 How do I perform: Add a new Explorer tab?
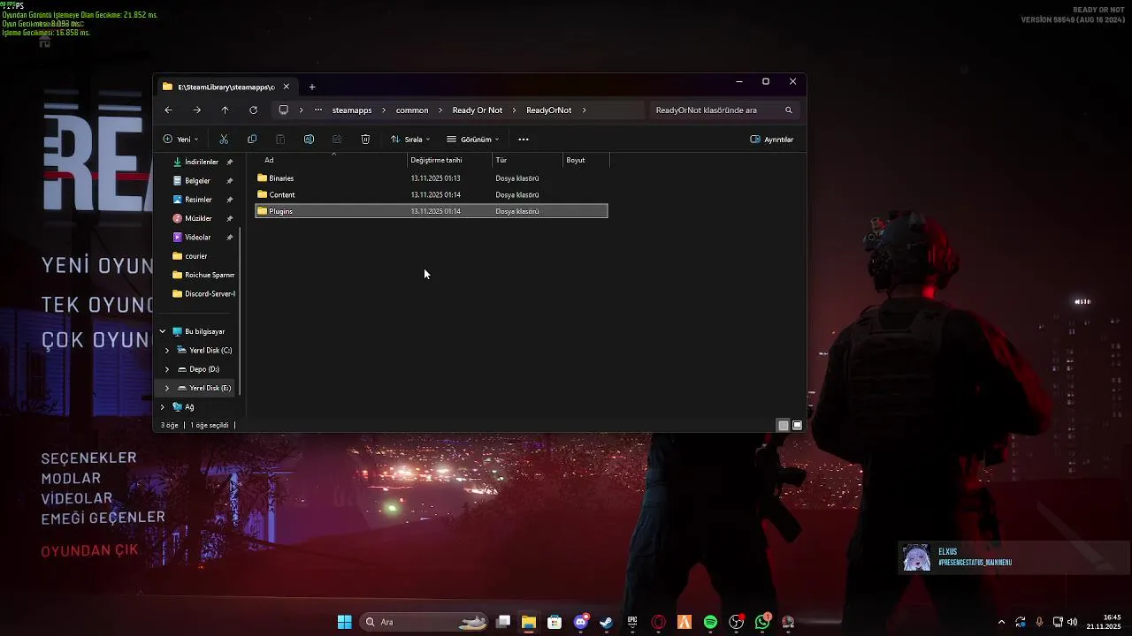[312, 87]
